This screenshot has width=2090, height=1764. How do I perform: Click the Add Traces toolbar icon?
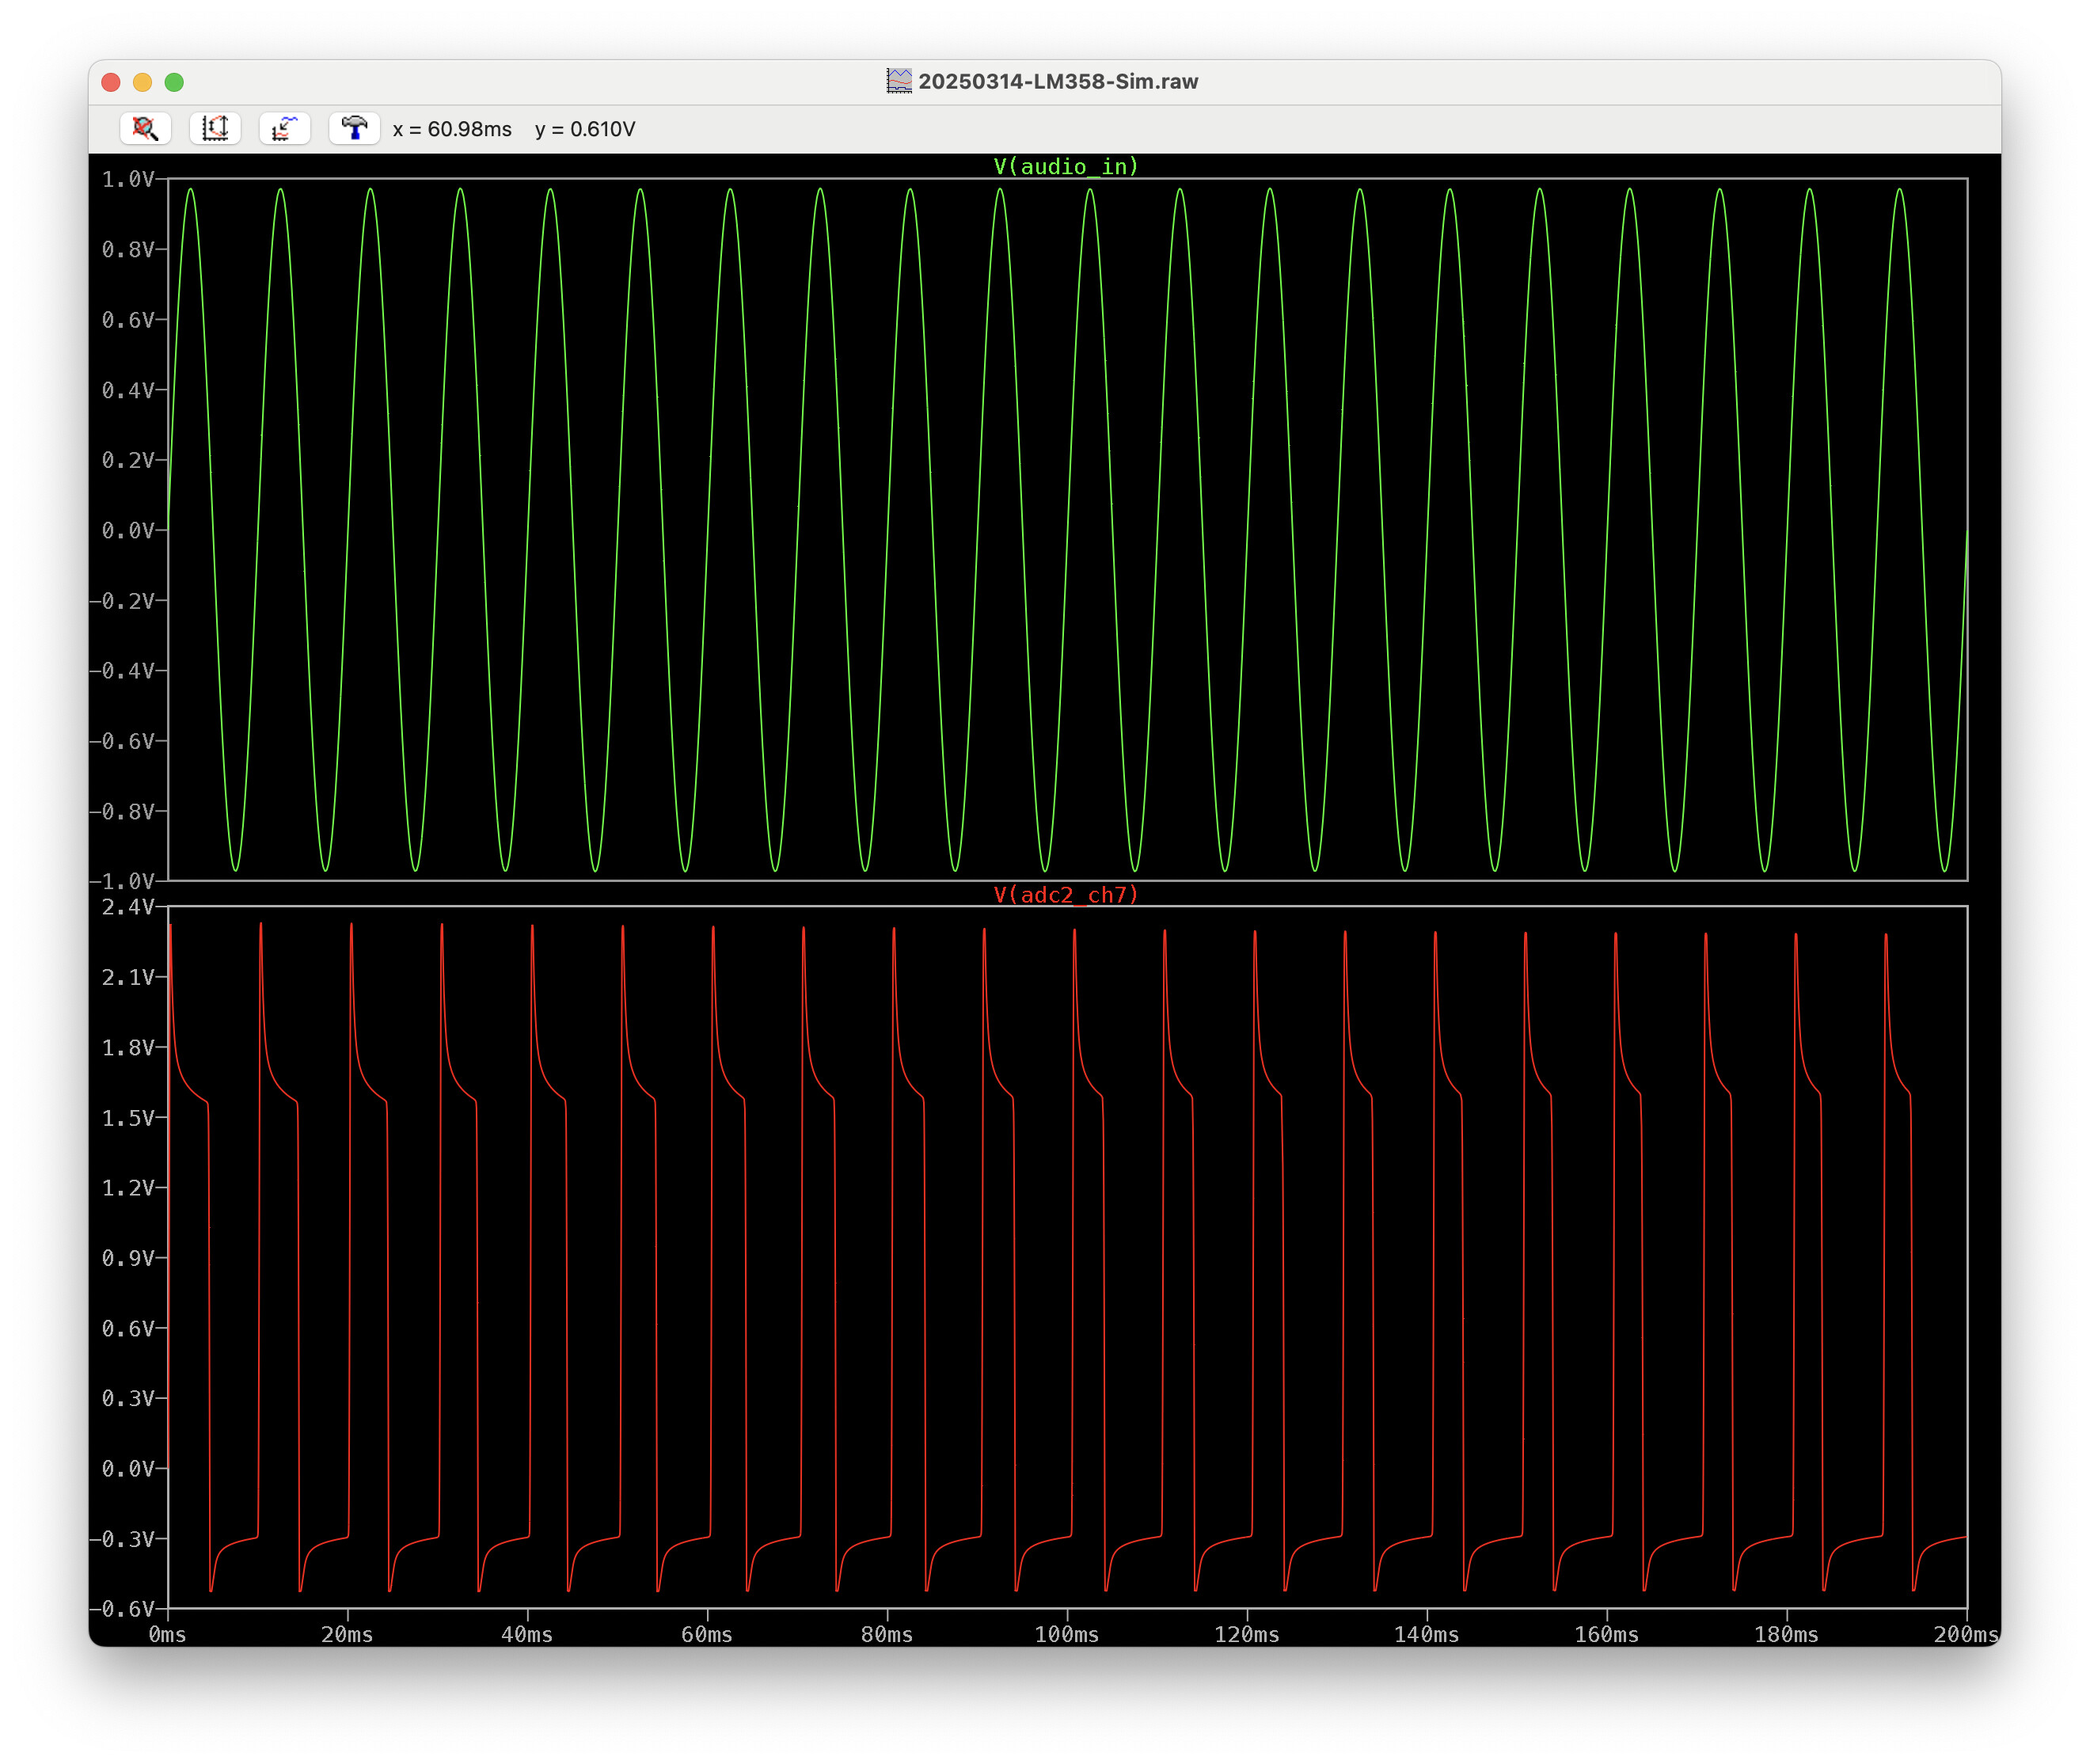285,128
